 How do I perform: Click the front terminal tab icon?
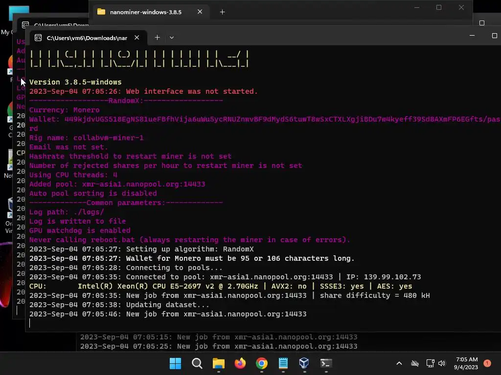[38, 38]
